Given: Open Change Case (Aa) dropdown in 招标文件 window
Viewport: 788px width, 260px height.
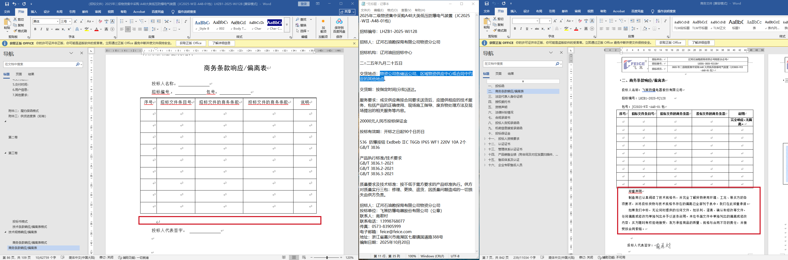Looking at the screenshot, I should point(90,21).
